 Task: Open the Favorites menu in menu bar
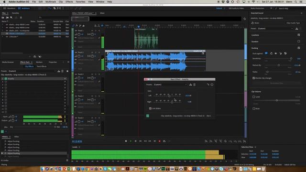pos(80,2)
